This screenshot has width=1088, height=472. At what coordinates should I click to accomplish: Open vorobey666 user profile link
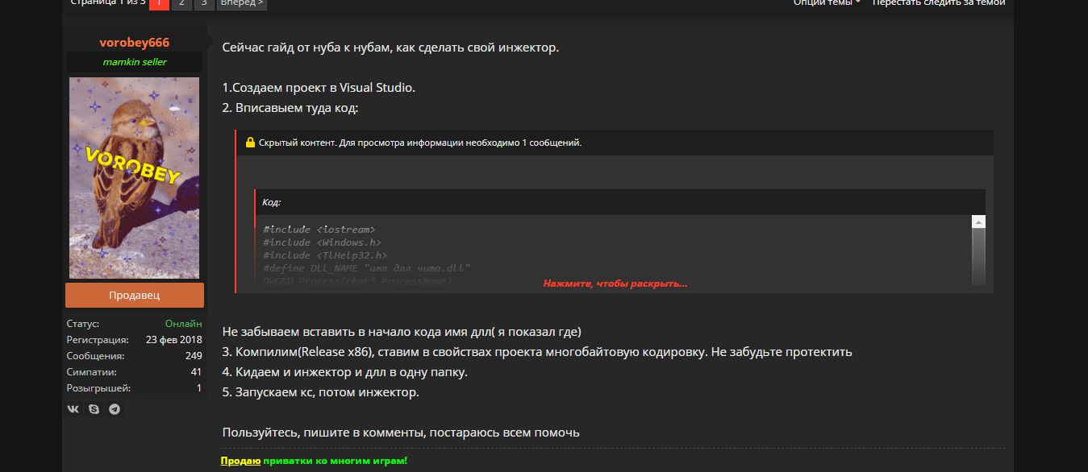(x=135, y=43)
